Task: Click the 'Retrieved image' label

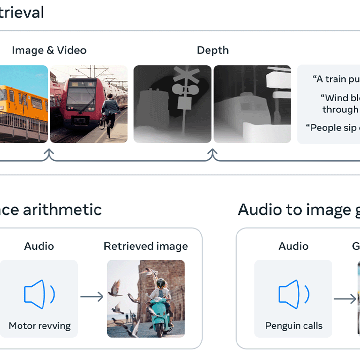Action: coord(146,246)
